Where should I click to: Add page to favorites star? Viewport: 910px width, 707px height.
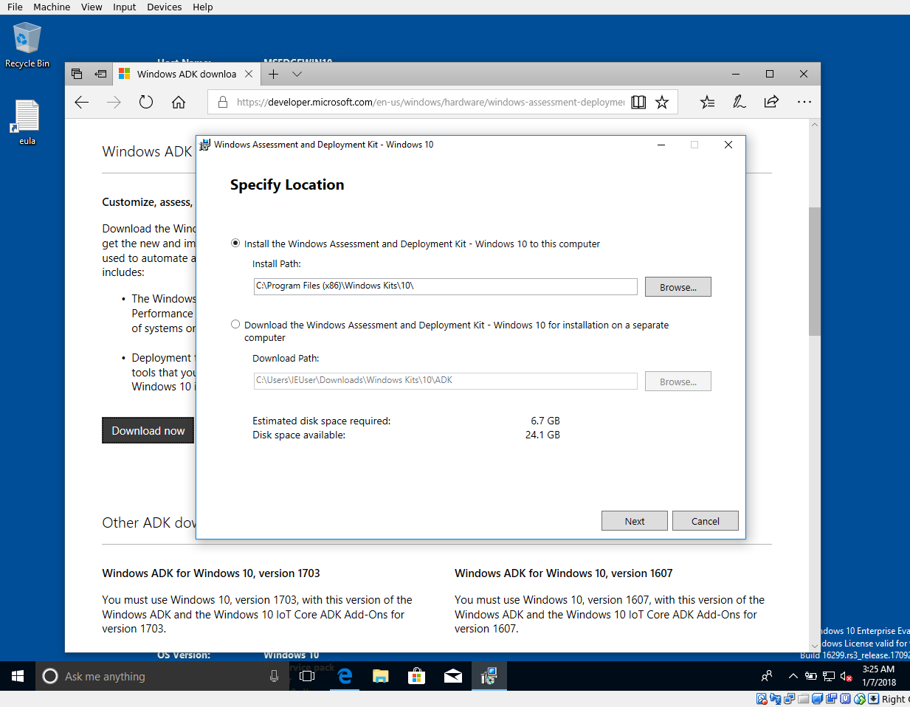point(662,102)
